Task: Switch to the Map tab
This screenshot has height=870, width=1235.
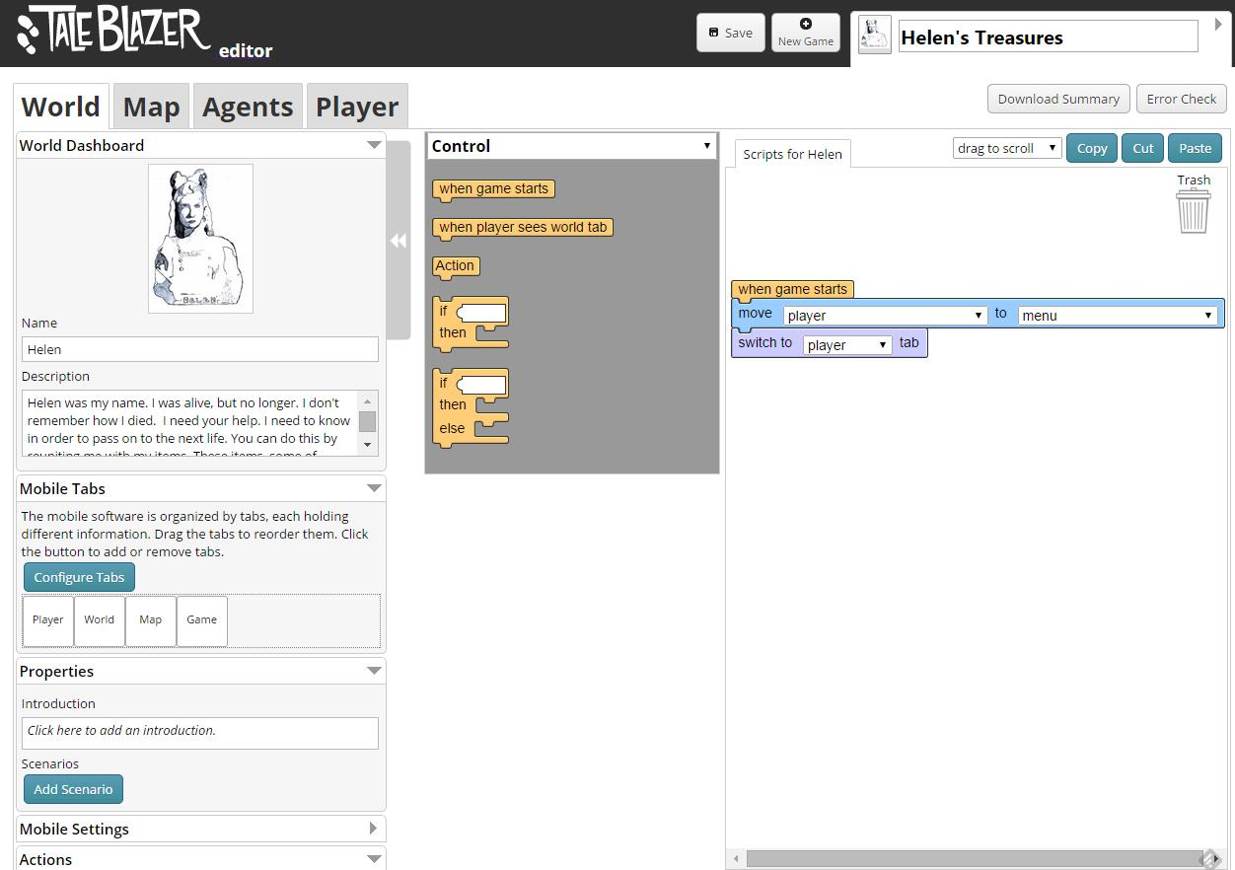Action: click(151, 107)
